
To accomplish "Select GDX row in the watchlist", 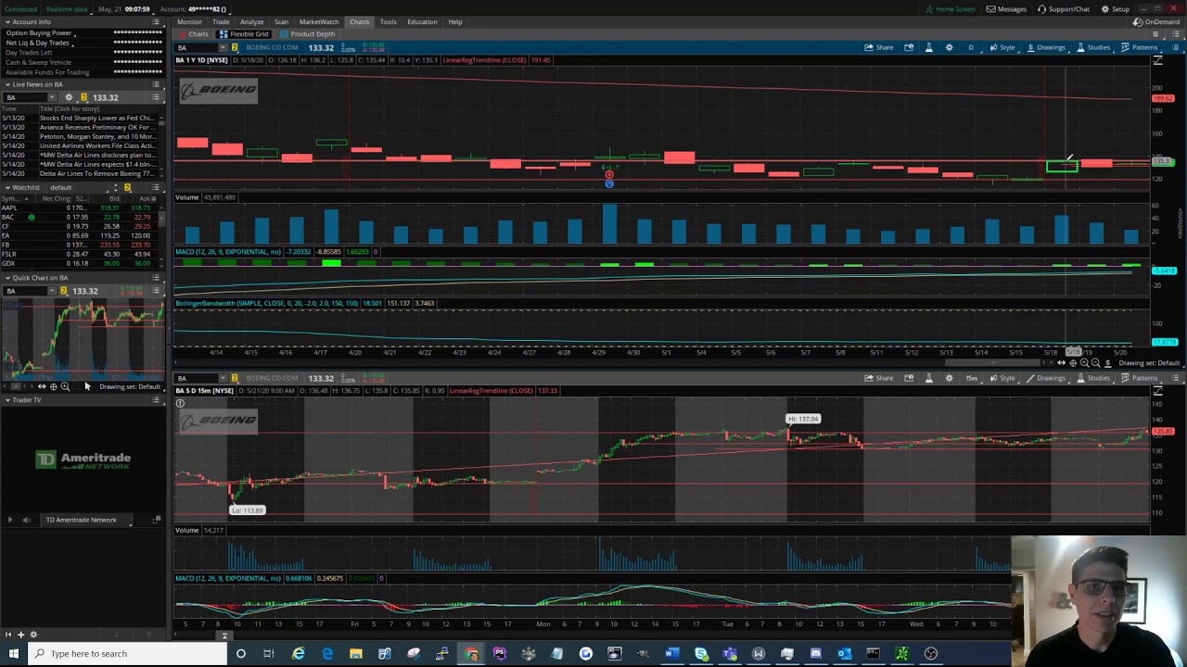I will click(79, 263).
